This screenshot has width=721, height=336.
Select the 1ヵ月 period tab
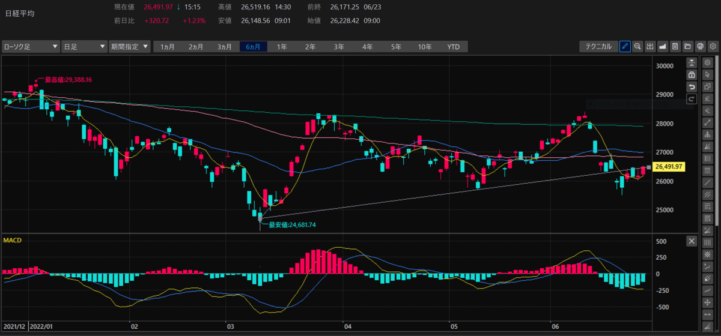(x=168, y=46)
